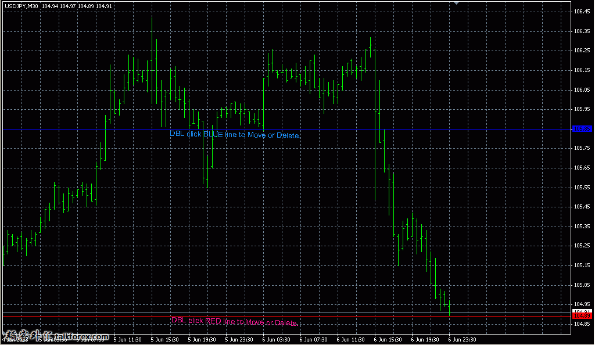Click the 105.95 price axis label
Image resolution: width=595 pixels, height=345 pixels.
(582, 109)
